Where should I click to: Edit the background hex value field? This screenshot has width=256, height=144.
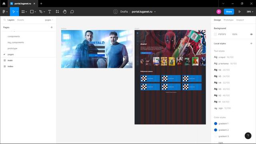222,34
